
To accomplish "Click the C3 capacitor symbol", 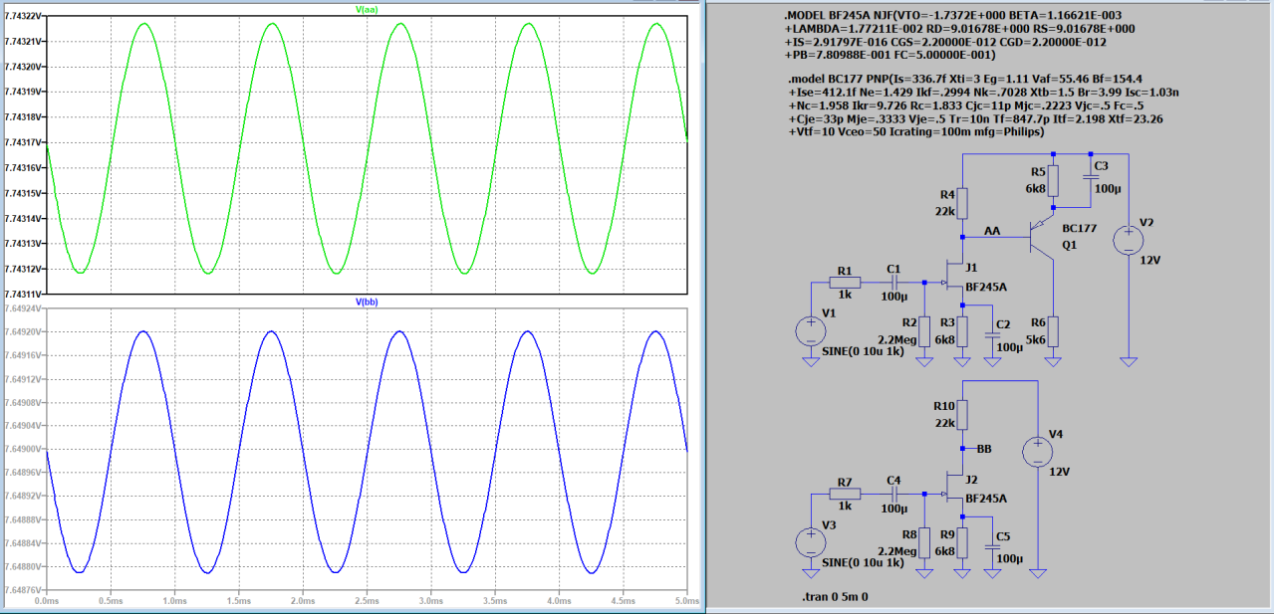I will click(x=1092, y=175).
